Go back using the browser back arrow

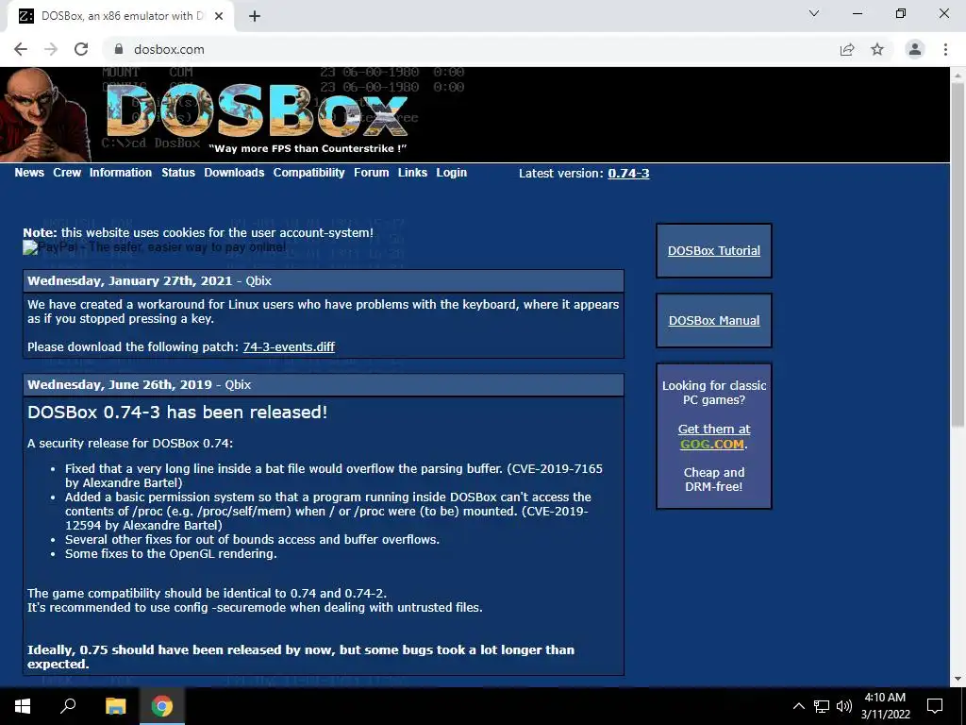point(21,49)
